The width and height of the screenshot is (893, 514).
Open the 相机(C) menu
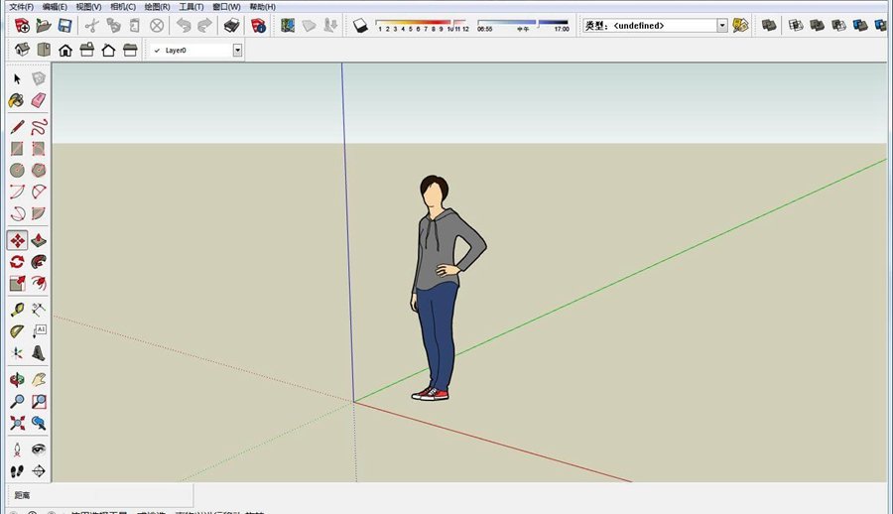123,7
